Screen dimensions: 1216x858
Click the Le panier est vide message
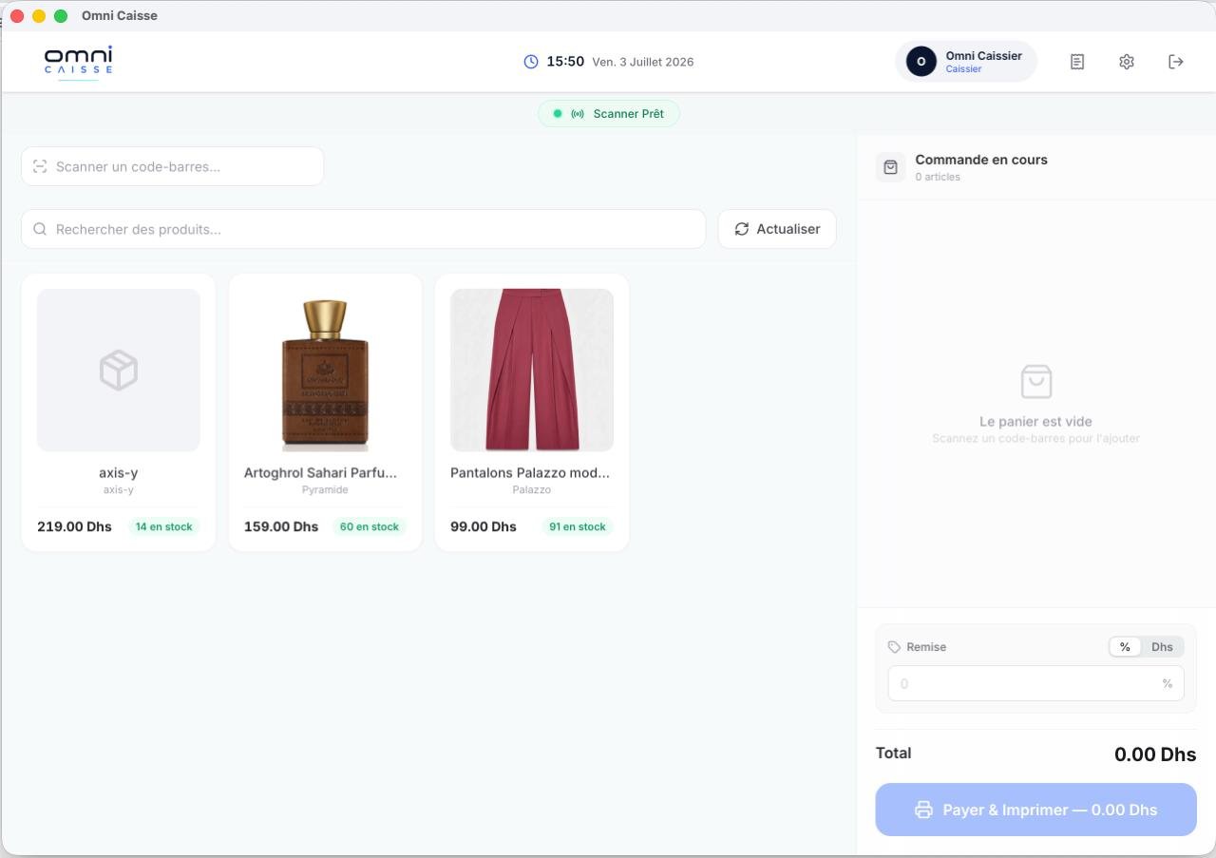[1036, 422]
